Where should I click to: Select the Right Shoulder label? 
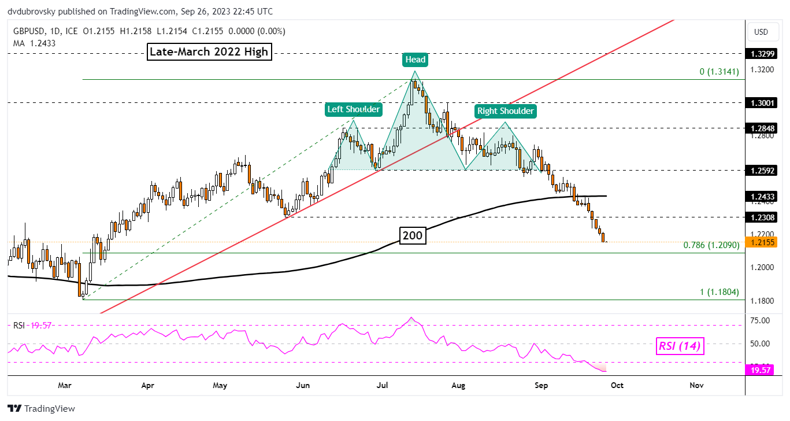click(x=505, y=111)
